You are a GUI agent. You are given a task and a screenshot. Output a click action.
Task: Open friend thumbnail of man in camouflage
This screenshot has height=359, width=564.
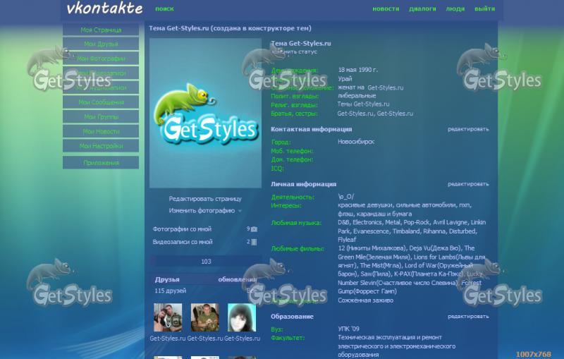[204, 317]
